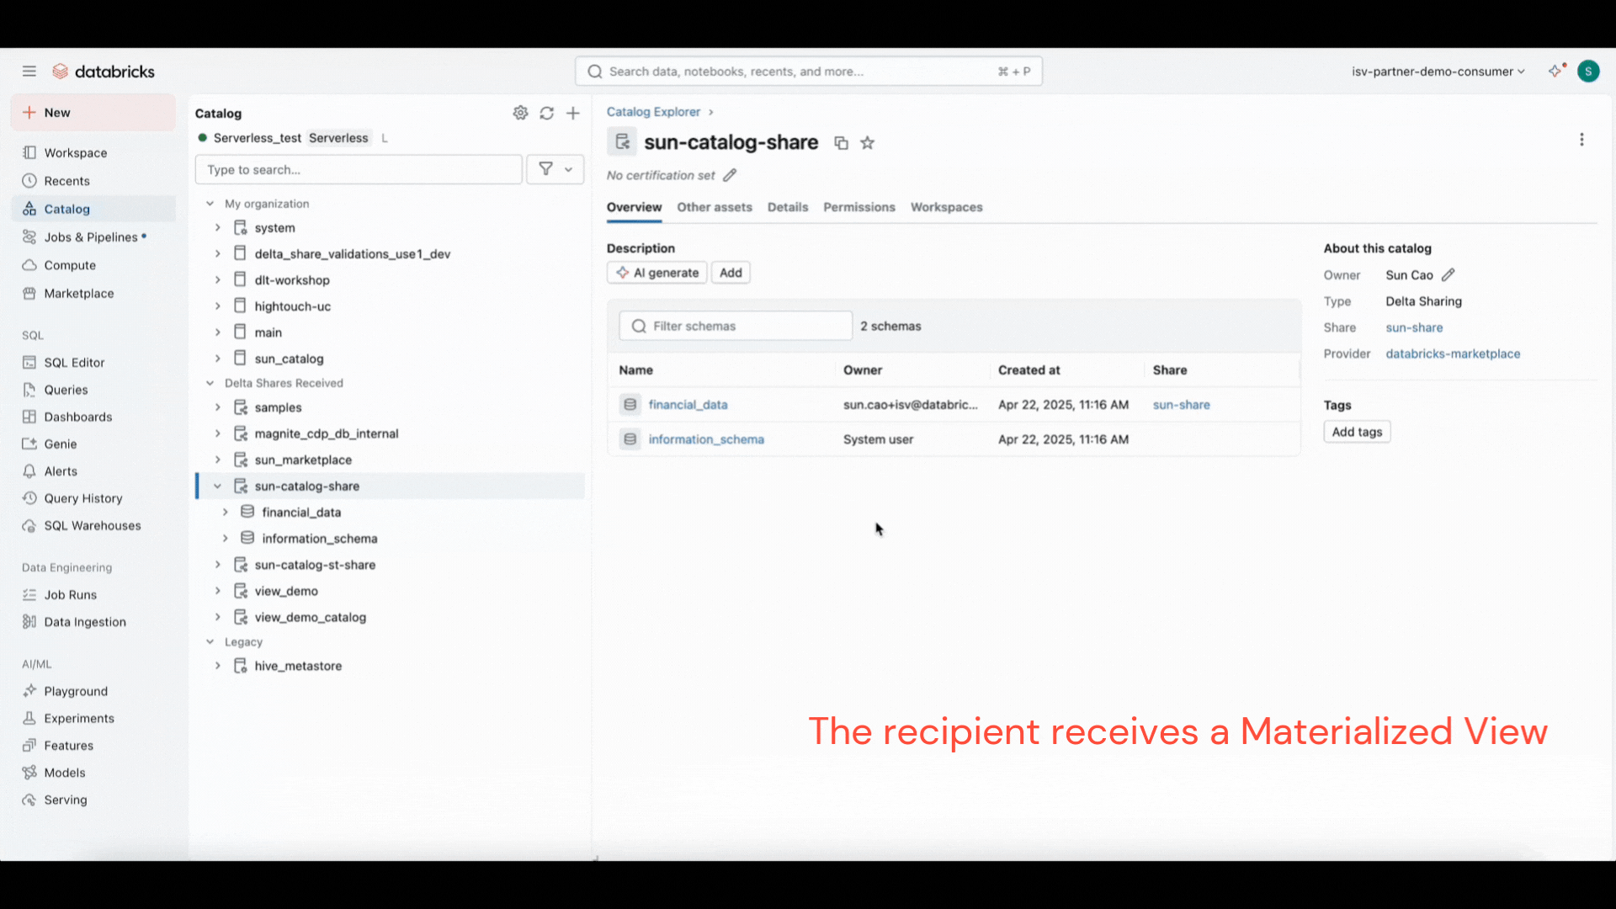Collapse the sun-catalog-share tree node

click(x=217, y=486)
